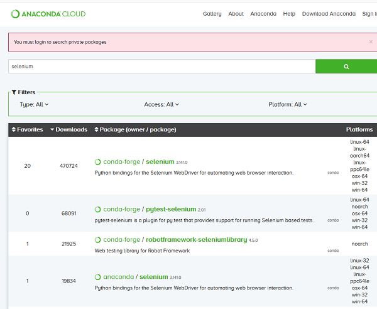Click the Anaconda Cloud logo
Viewport: 377px width, 309px height.
click(48, 14)
